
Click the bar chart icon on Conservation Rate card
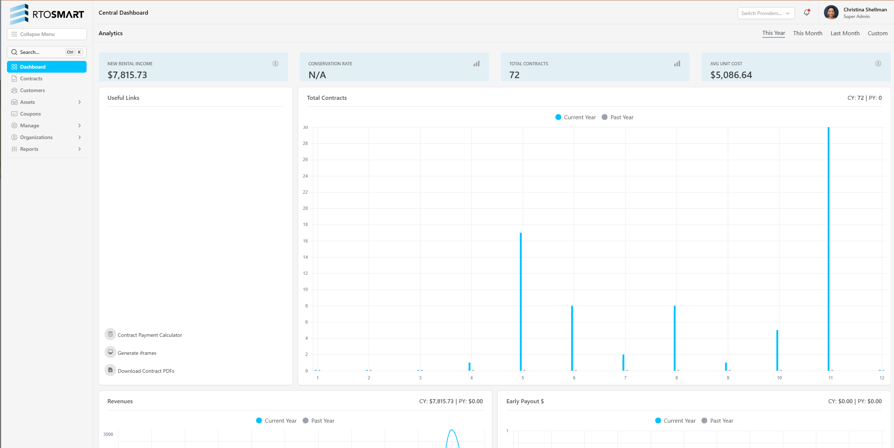[476, 63]
